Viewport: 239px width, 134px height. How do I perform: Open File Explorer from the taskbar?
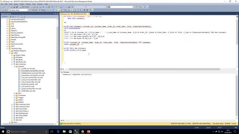tap(64, 131)
